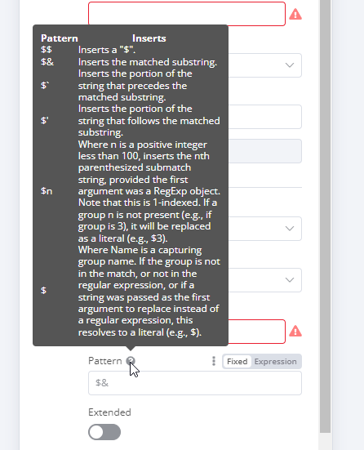This screenshot has width=364, height=450.
Task: Click the grayed-out disabled field
Action: pos(264,151)
